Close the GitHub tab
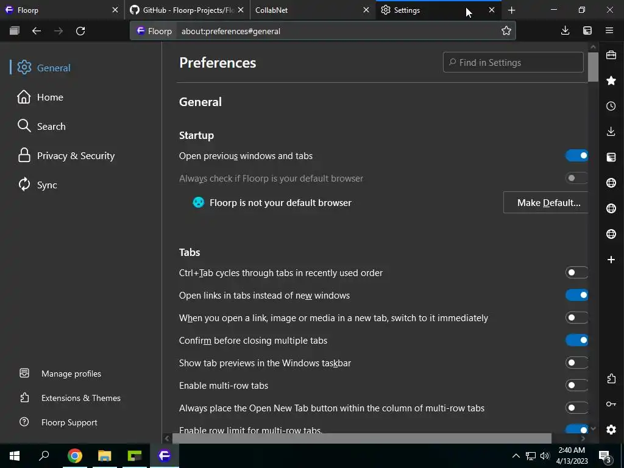624x468 pixels. coord(241,10)
